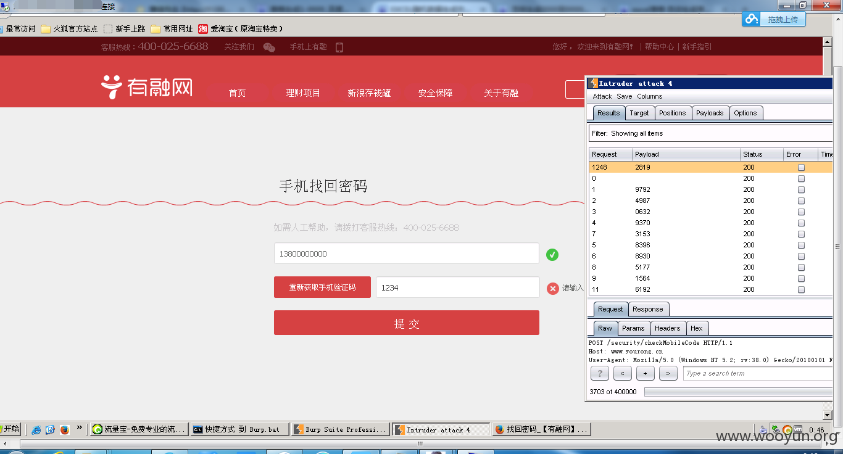Screen dimensions: 843x454
Task: Open the Save menu in Intruder
Action: pyautogui.click(x=625, y=96)
